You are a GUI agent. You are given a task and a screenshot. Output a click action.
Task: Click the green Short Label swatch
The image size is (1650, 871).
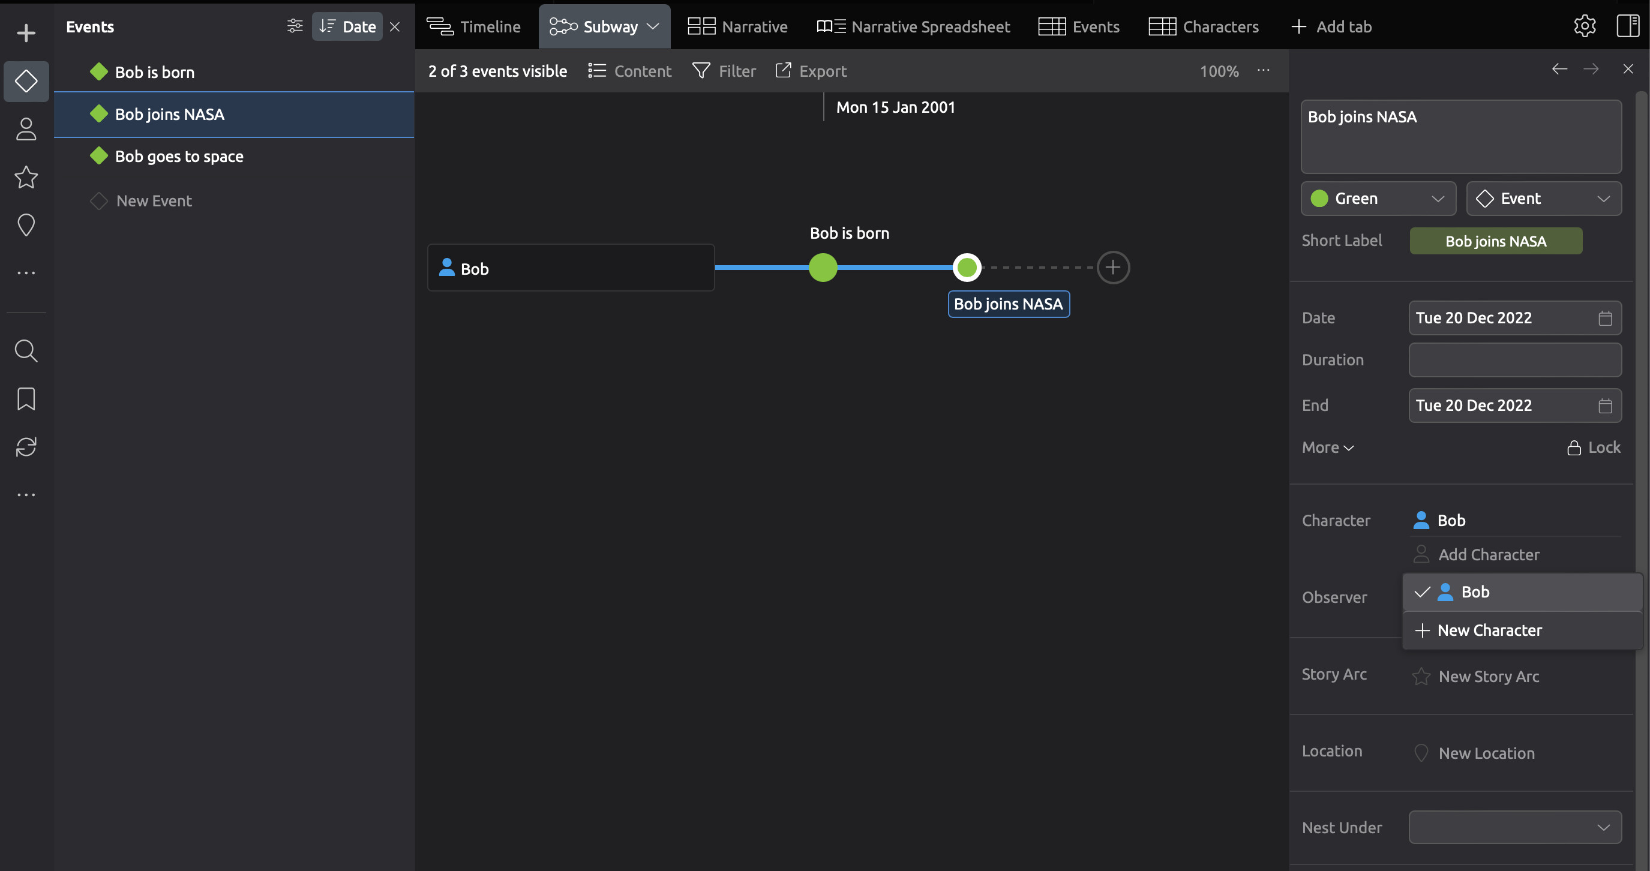tap(1495, 242)
